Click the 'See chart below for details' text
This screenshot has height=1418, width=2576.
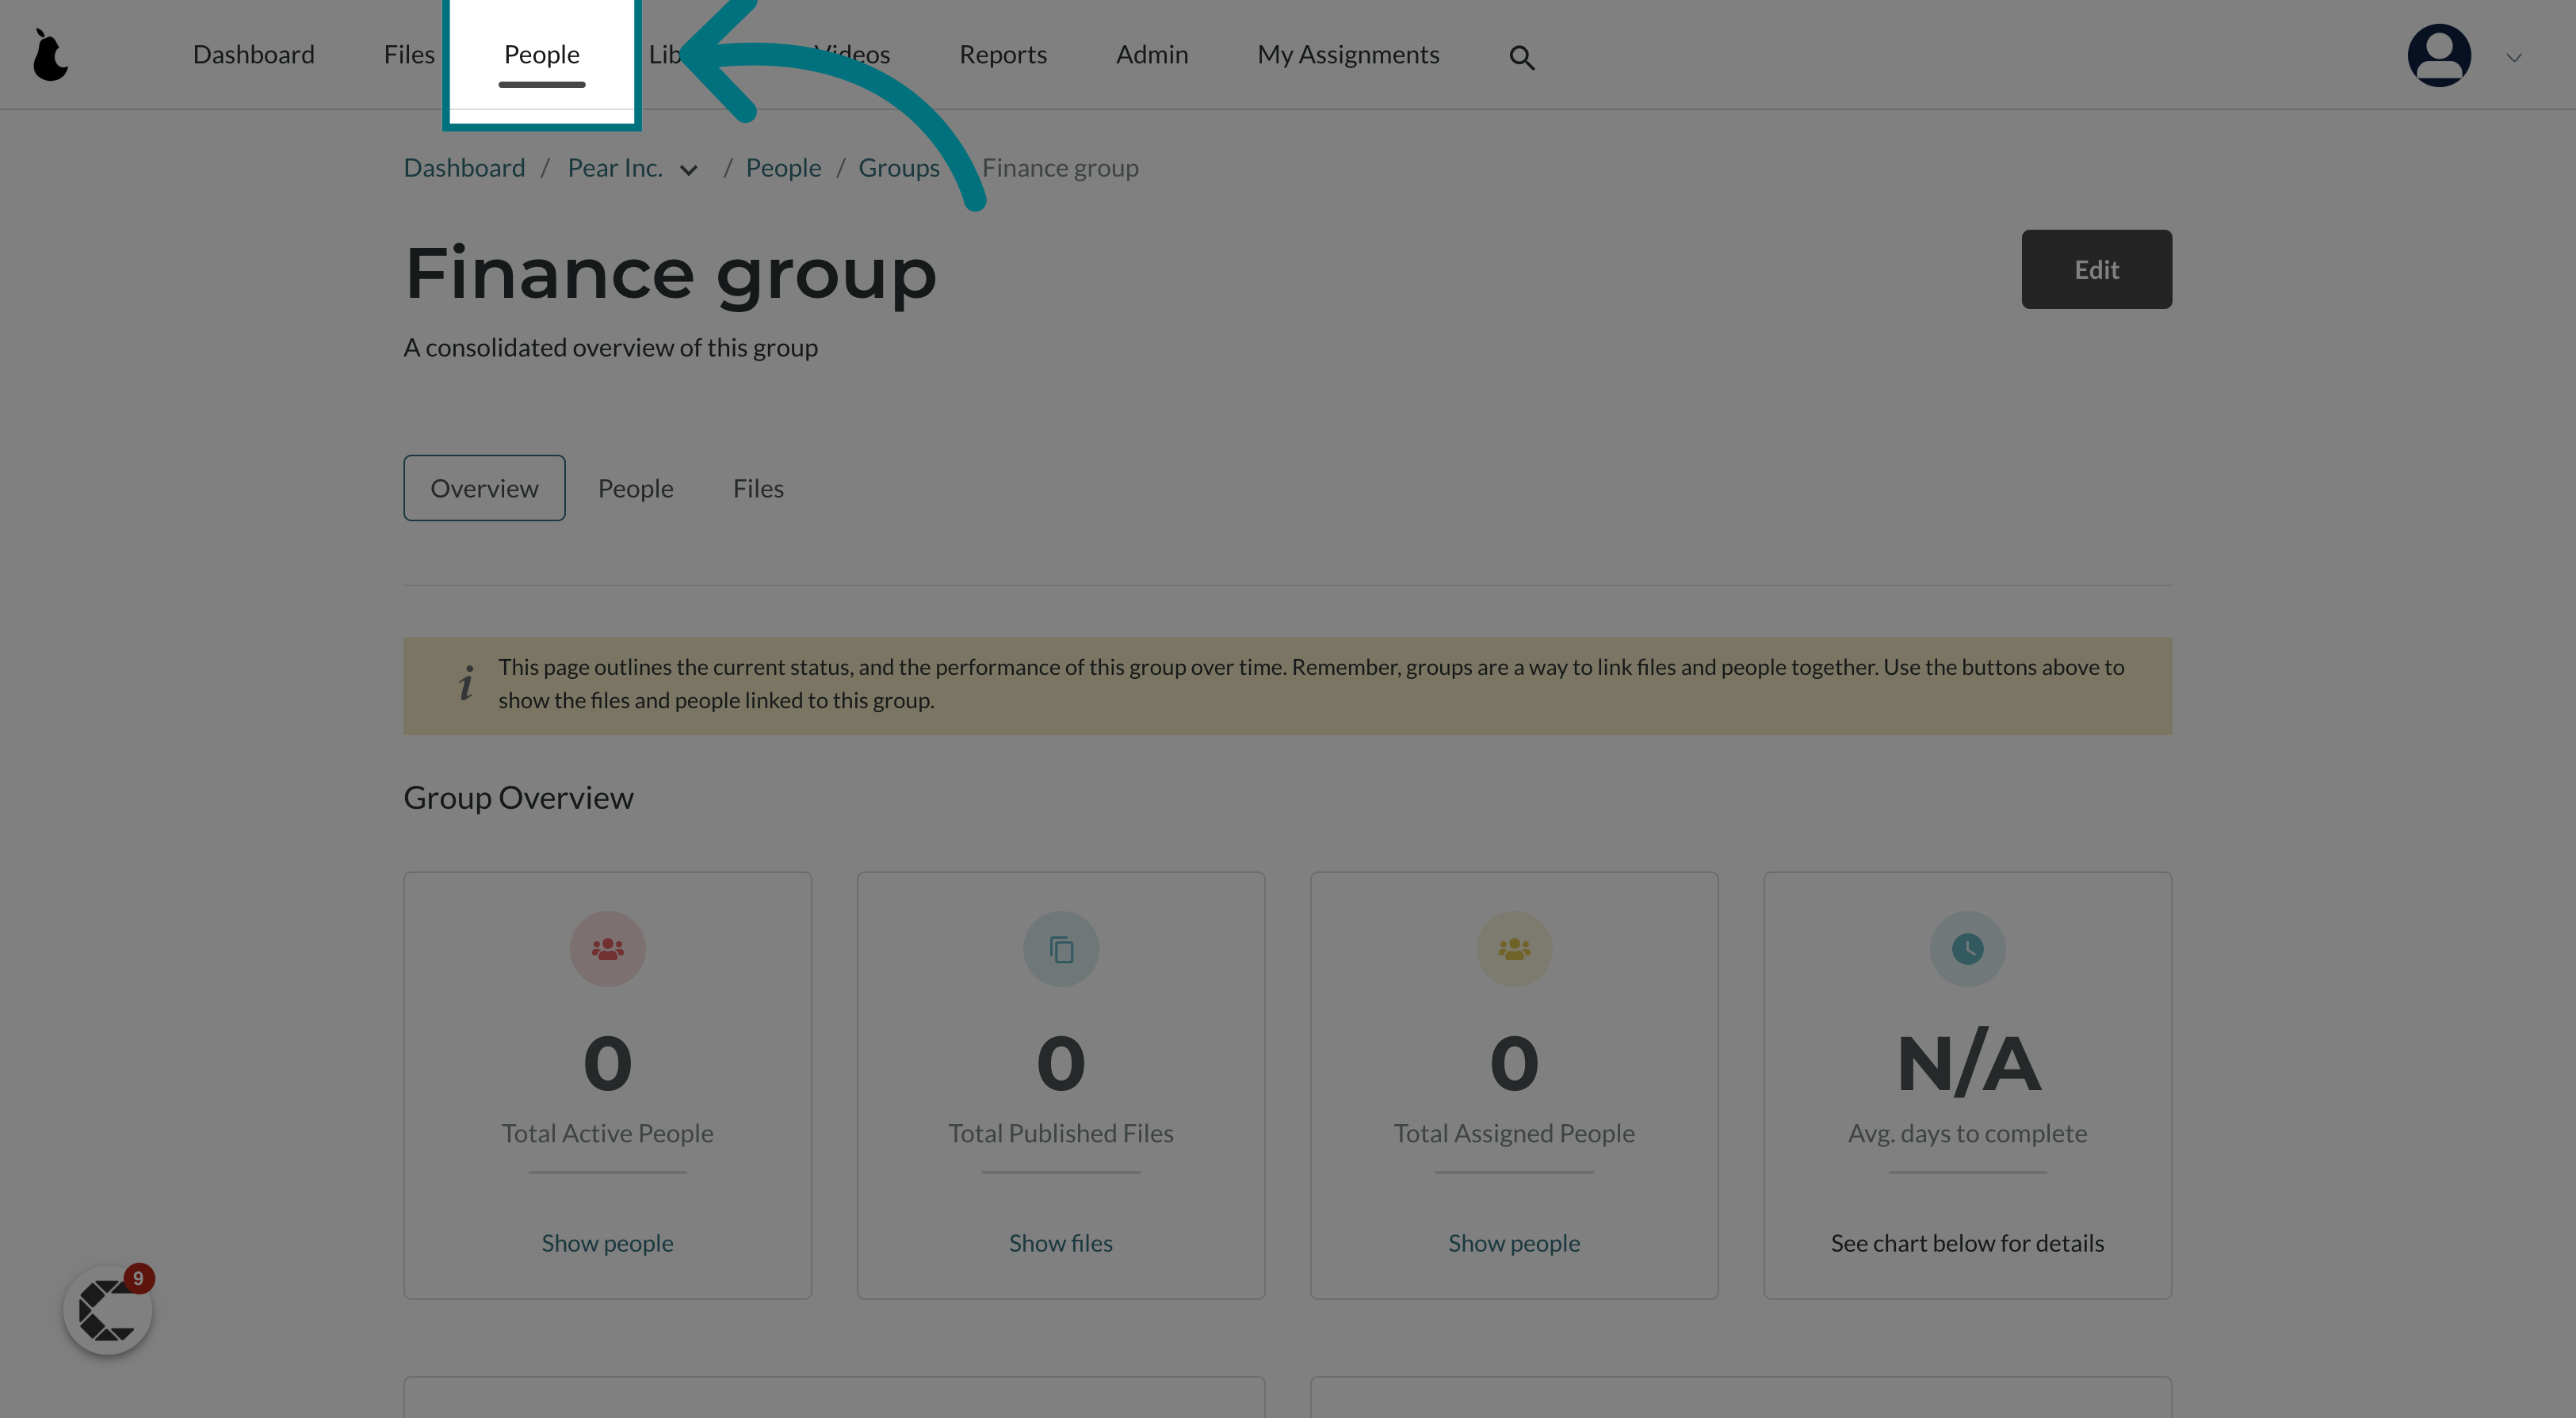click(x=1967, y=1243)
